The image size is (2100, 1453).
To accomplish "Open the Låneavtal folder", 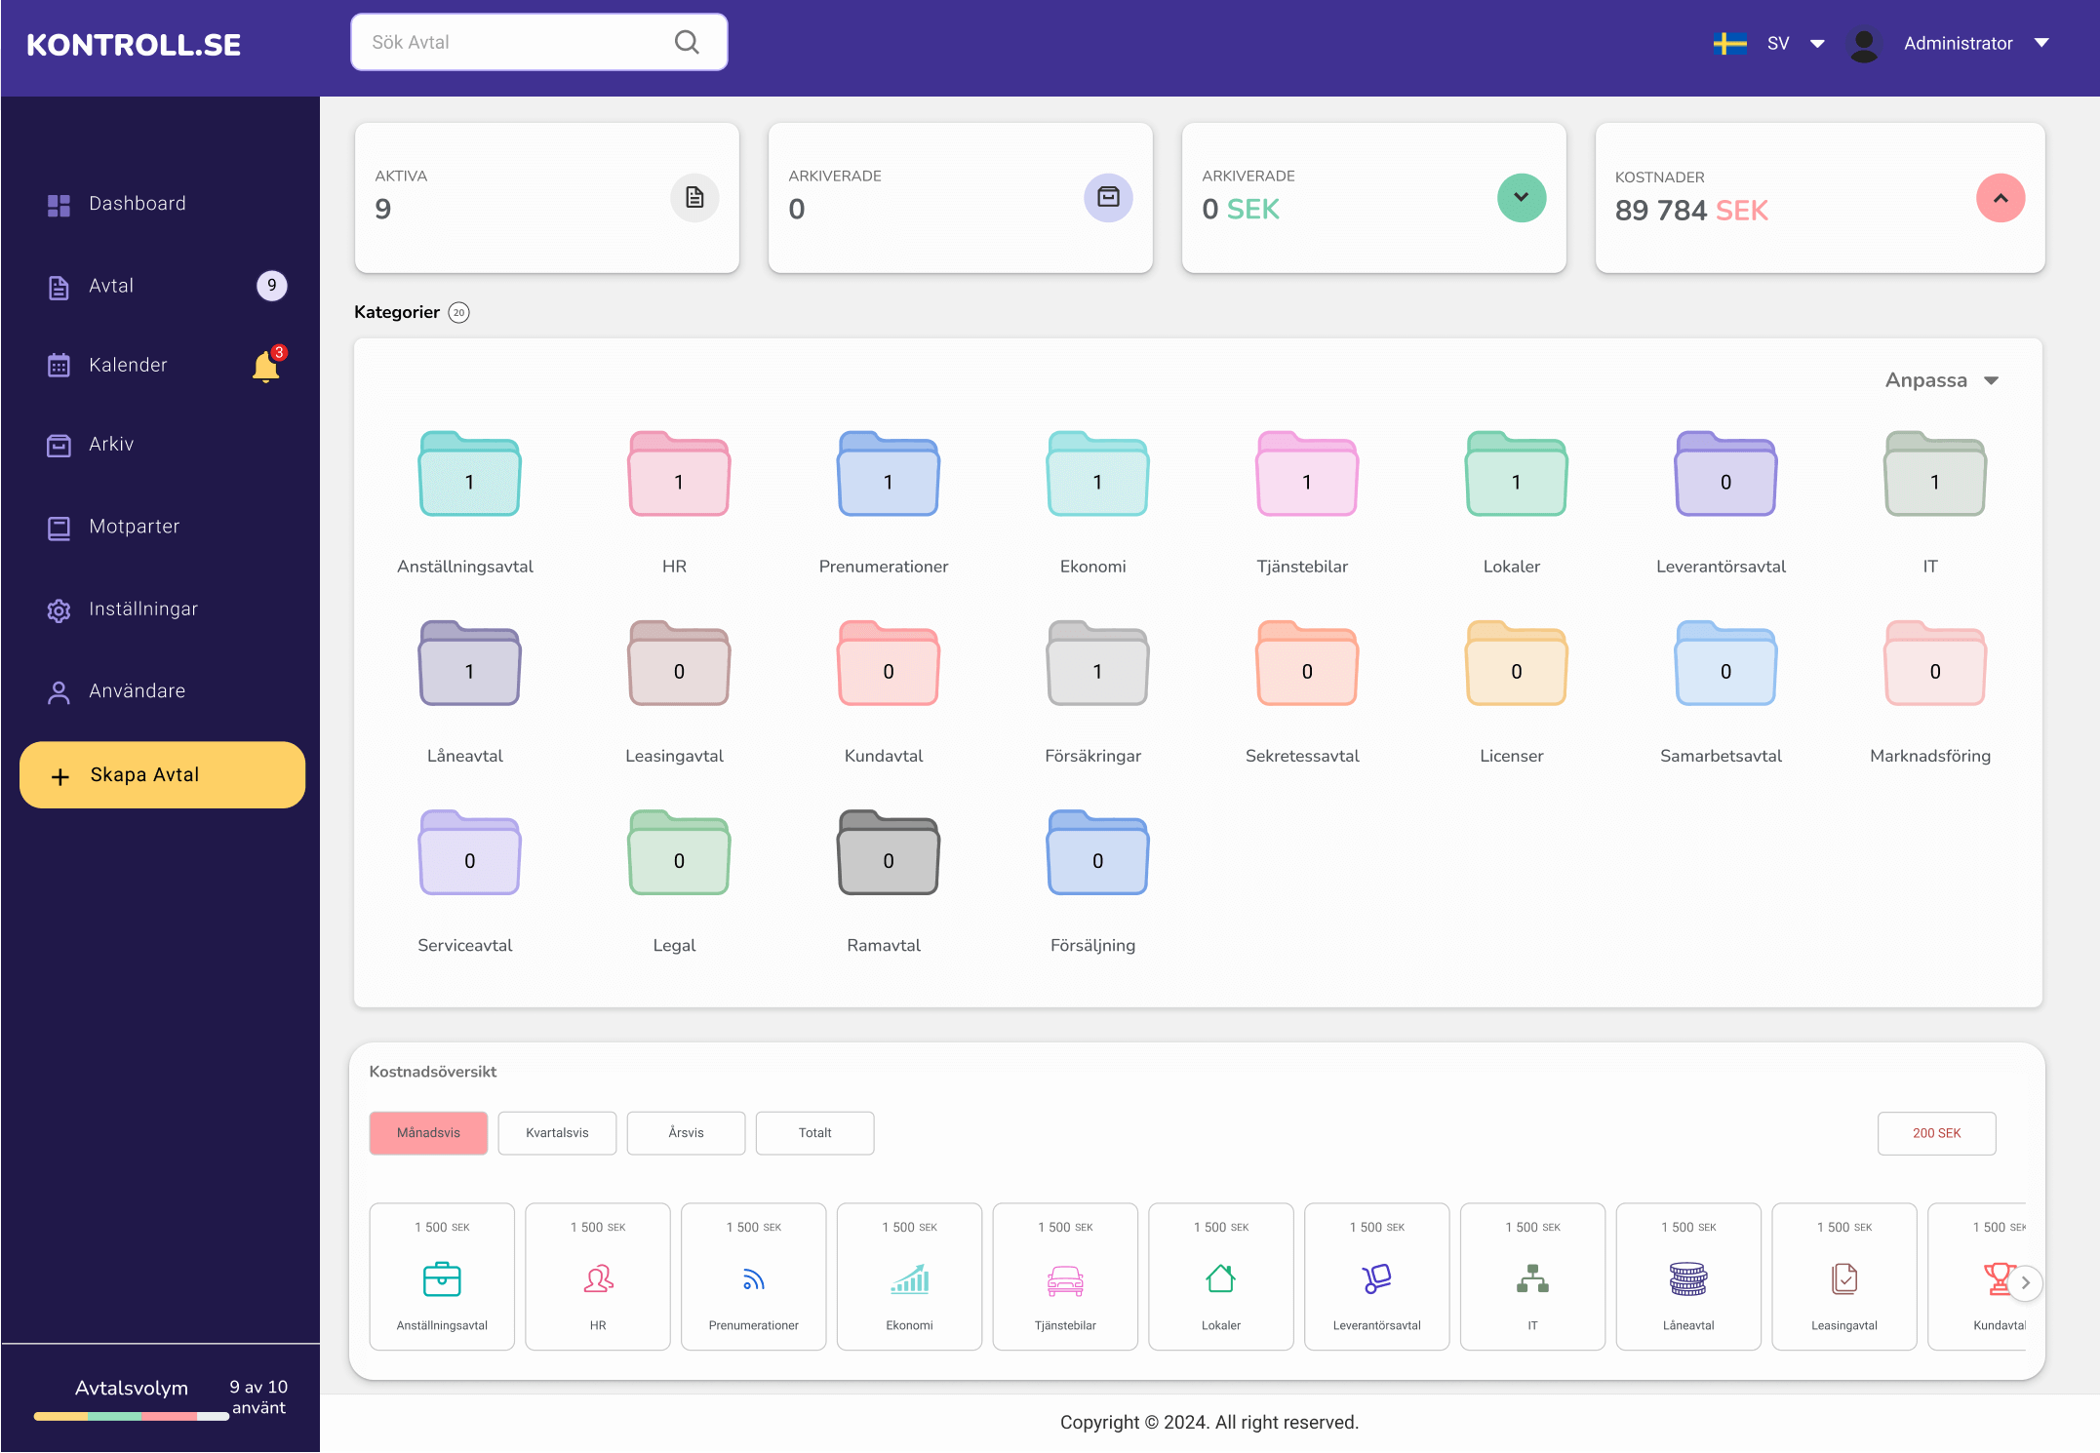I will pyautogui.click(x=469, y=663).
